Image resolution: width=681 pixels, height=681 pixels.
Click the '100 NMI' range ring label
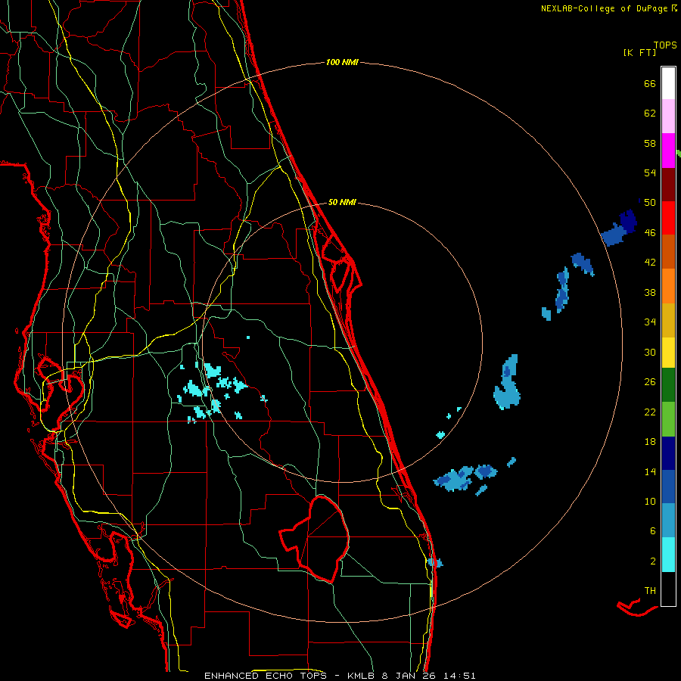click(342, 63)
